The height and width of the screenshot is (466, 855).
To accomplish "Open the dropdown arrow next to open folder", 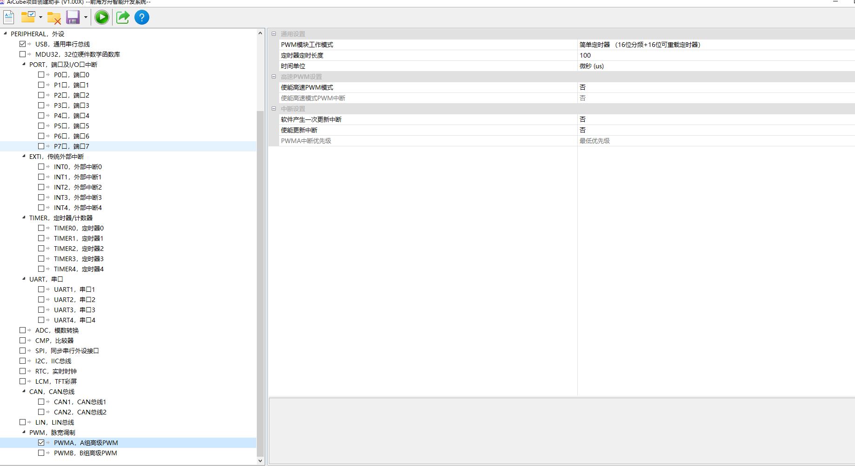I will coord(40,18).
